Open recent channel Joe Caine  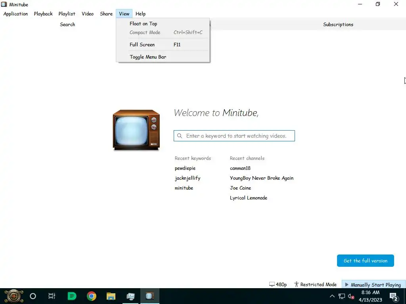[x=240, y=188]
